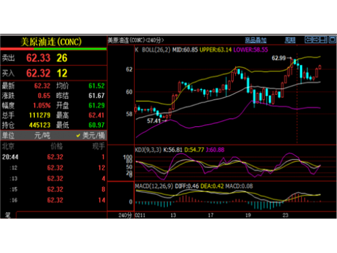Click the 240分 period label at bottom
Image resolution: width=337 pixels, height=253 pixels.
click(x=125, y=215)
